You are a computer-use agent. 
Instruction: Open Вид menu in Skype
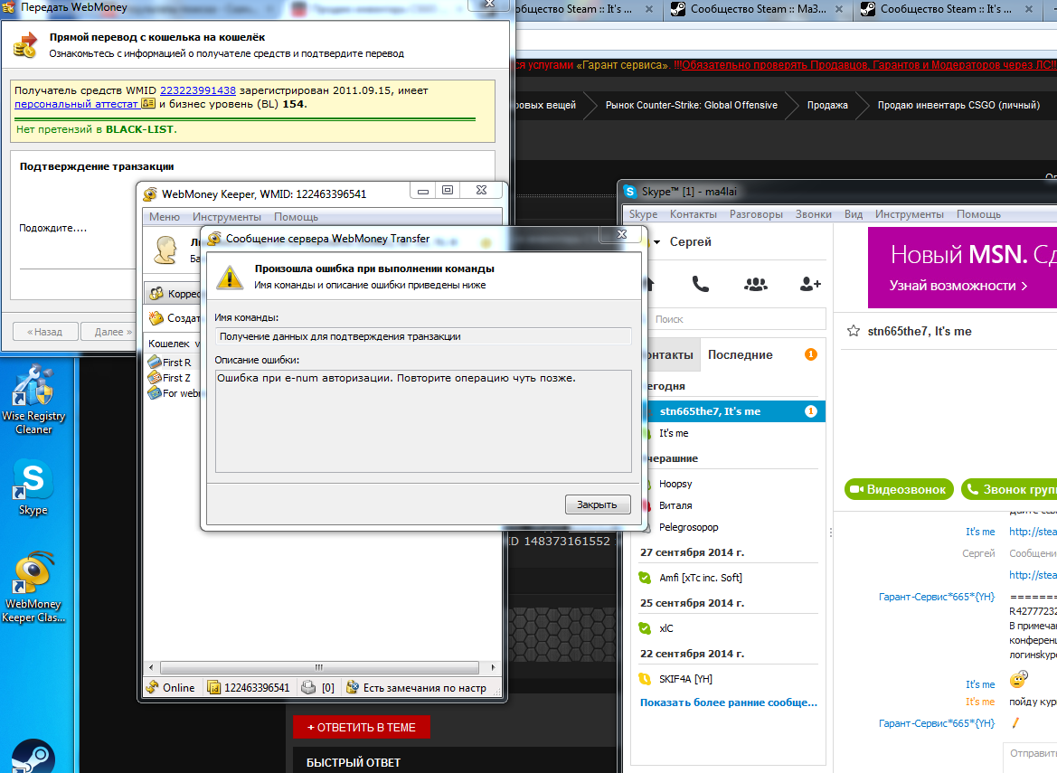tap(854, 214)
